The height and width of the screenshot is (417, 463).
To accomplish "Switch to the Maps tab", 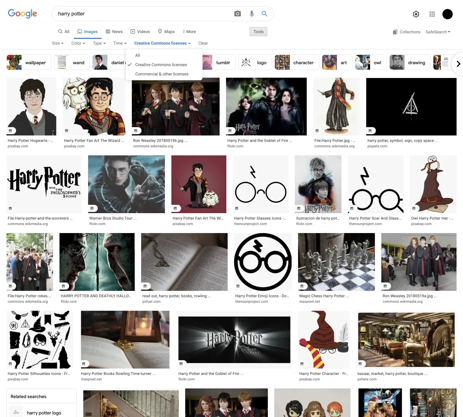I will tap(166, 31).
